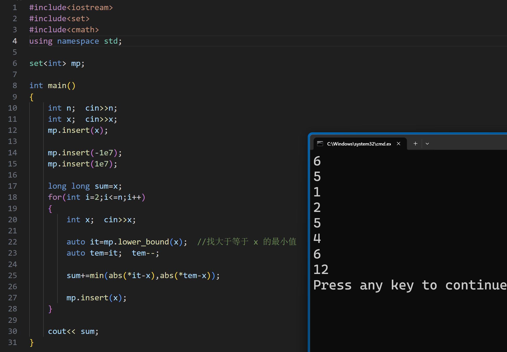Viewport: 507px width, 352px height.
Task: Place cursor on lower_bound call
Action: 143,242
